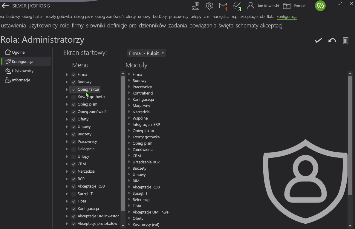
Task: Expand the Kontrahenci module node
Action: (x=129, y=93)
